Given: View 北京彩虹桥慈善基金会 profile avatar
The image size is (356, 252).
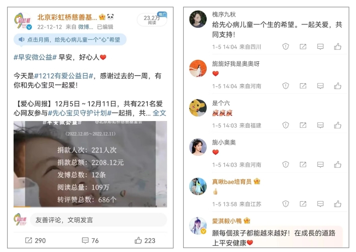Looking at the screenshot, I should (x=23, y=21).
